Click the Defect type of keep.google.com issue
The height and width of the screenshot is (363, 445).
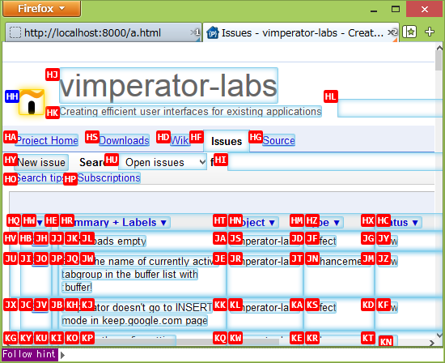click(x=321, y=307)
